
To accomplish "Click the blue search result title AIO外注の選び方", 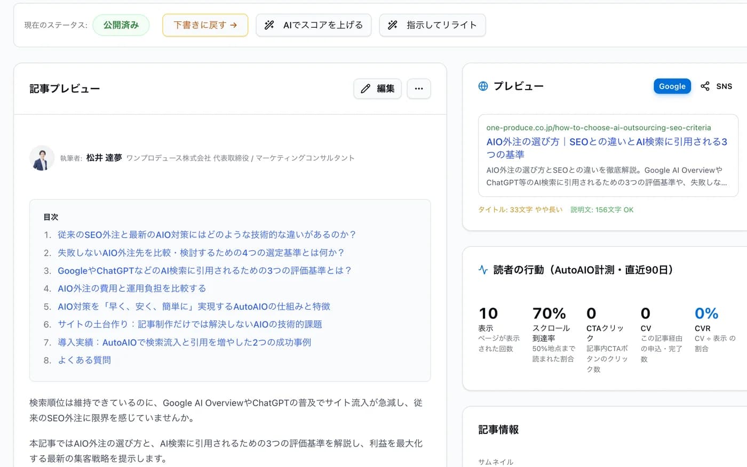I will click(x=607, y=148).
